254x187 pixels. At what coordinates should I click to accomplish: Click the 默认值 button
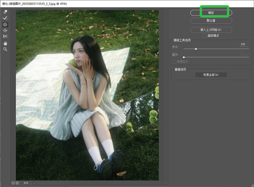(x=211, y=20)
